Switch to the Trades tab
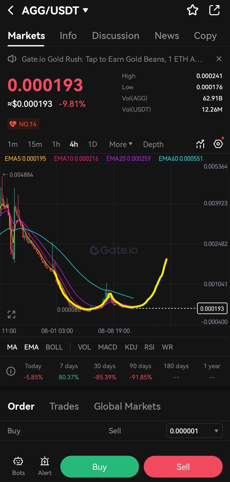Viewport: 230px width, 482px height. [64, 406]
